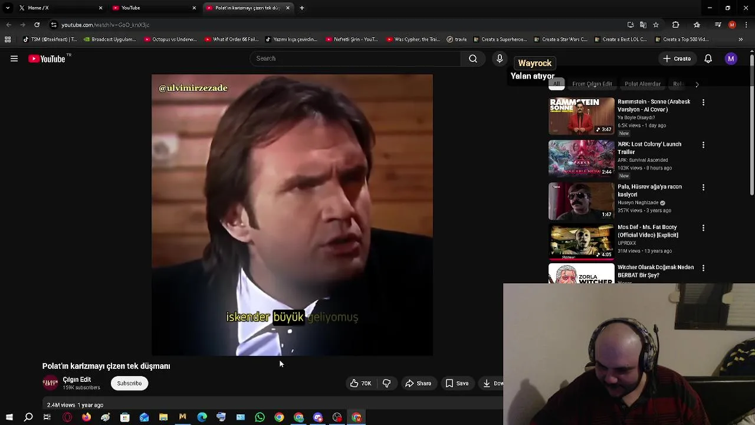
Task: Play the ARK Lost Colony thumbnail
Action: click(x=582, y=158)
